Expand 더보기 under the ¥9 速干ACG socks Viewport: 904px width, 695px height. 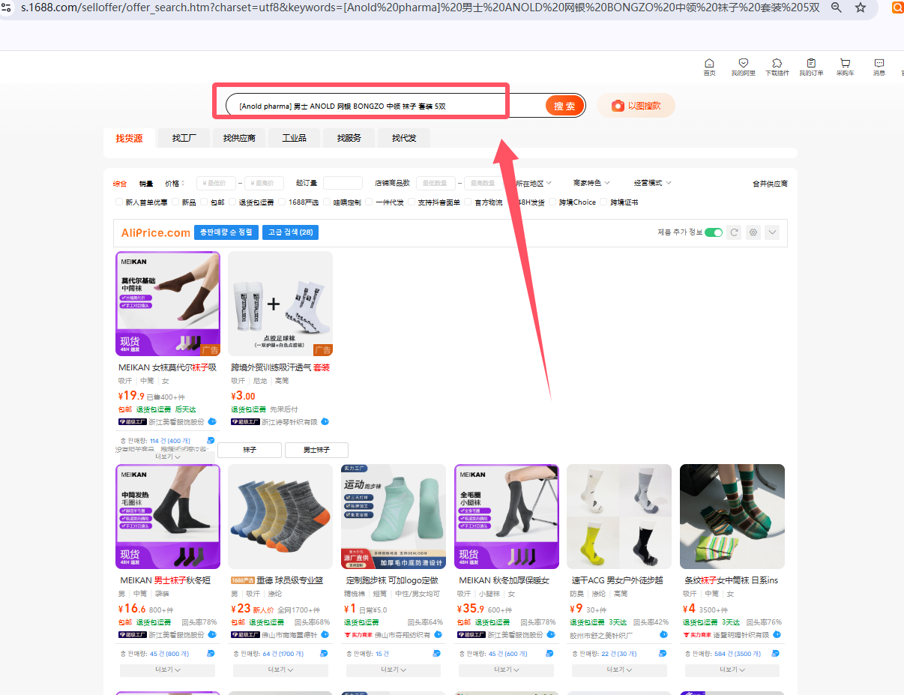[619, 670]
